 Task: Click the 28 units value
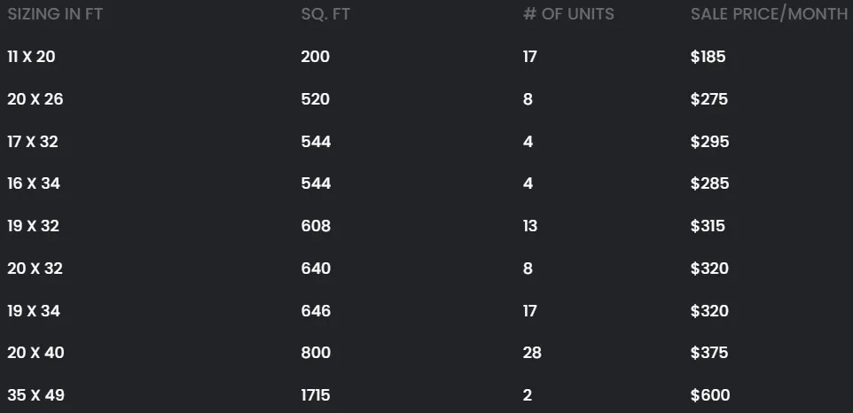click(x=532, y=353)
